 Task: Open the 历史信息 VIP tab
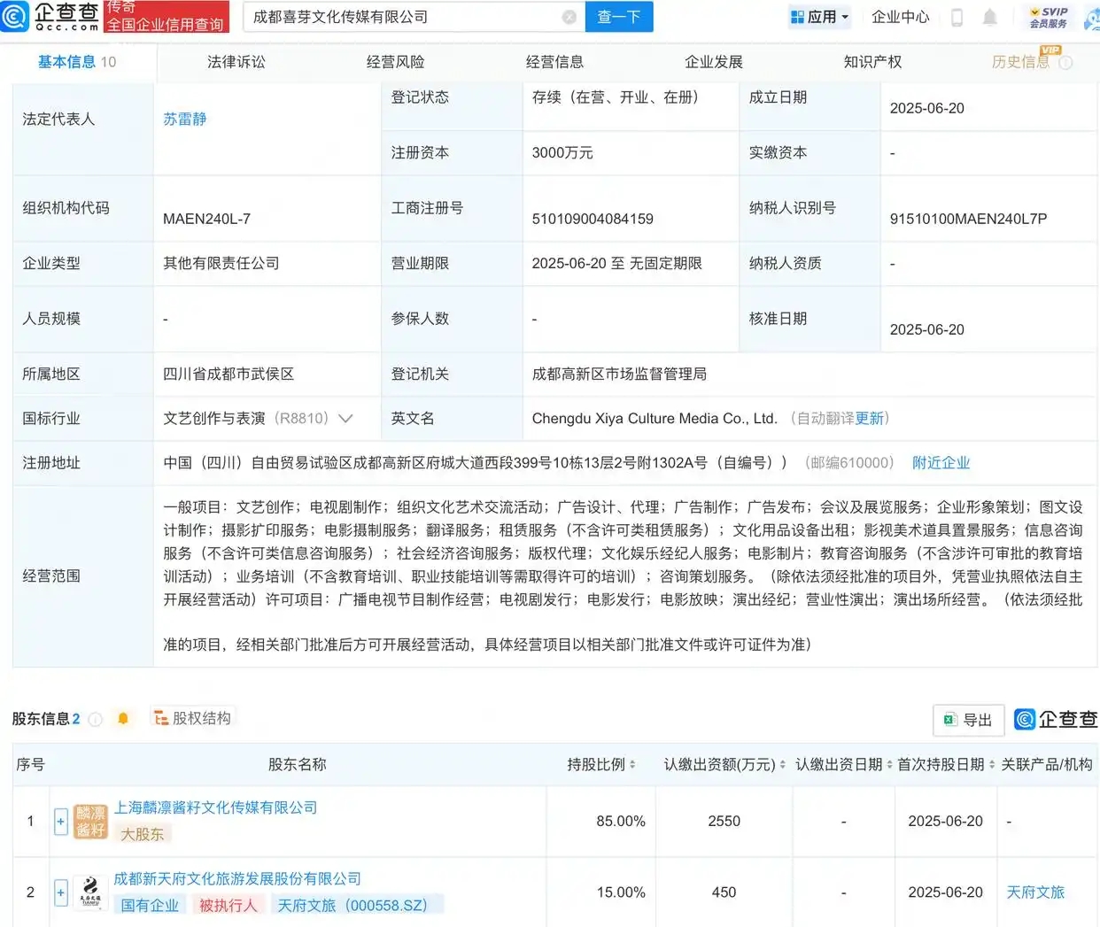[1020, 62]
